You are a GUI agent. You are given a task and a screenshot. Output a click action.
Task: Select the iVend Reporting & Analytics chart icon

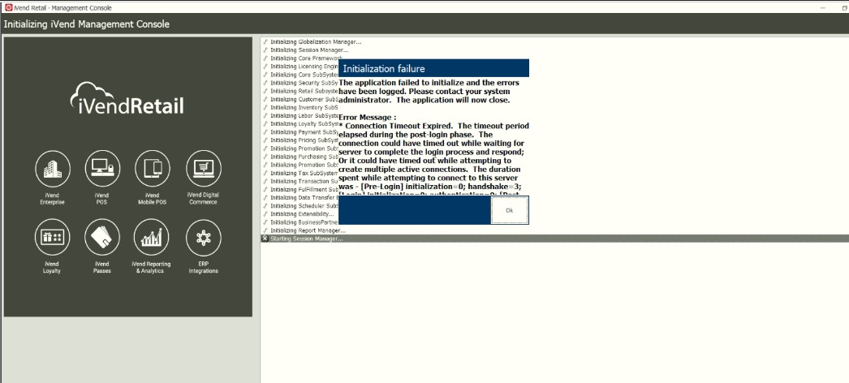pyautogui.click(x=151, y=237)
